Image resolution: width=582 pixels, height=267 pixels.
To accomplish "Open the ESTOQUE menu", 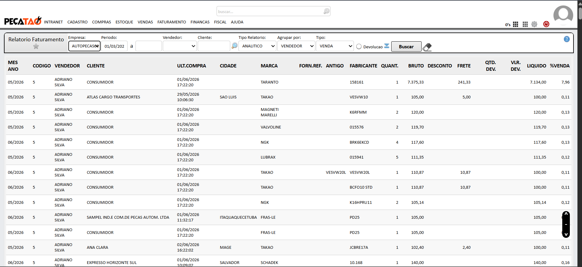I will (124, 22).
